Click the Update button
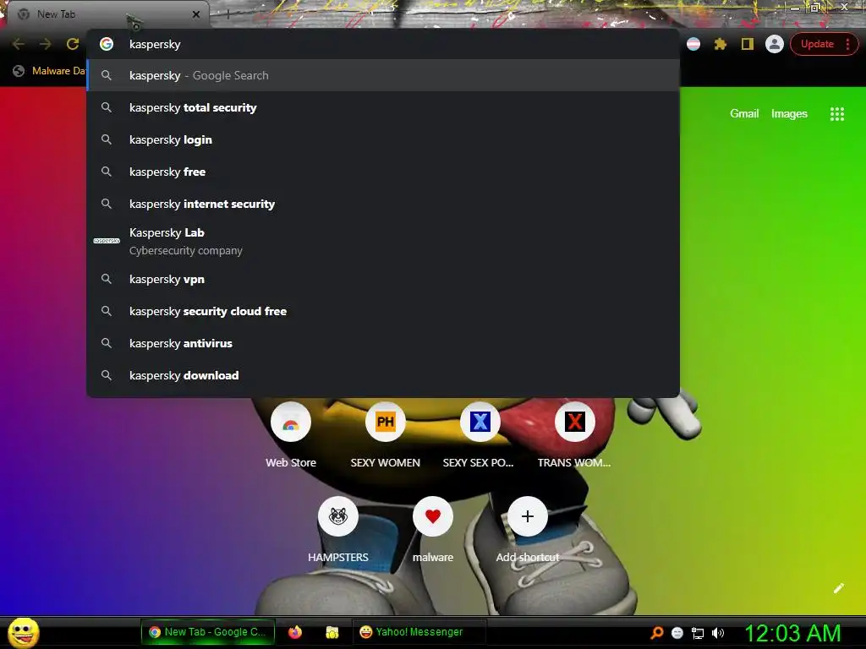Screen dimensions: 866x649 click(817, 44)
